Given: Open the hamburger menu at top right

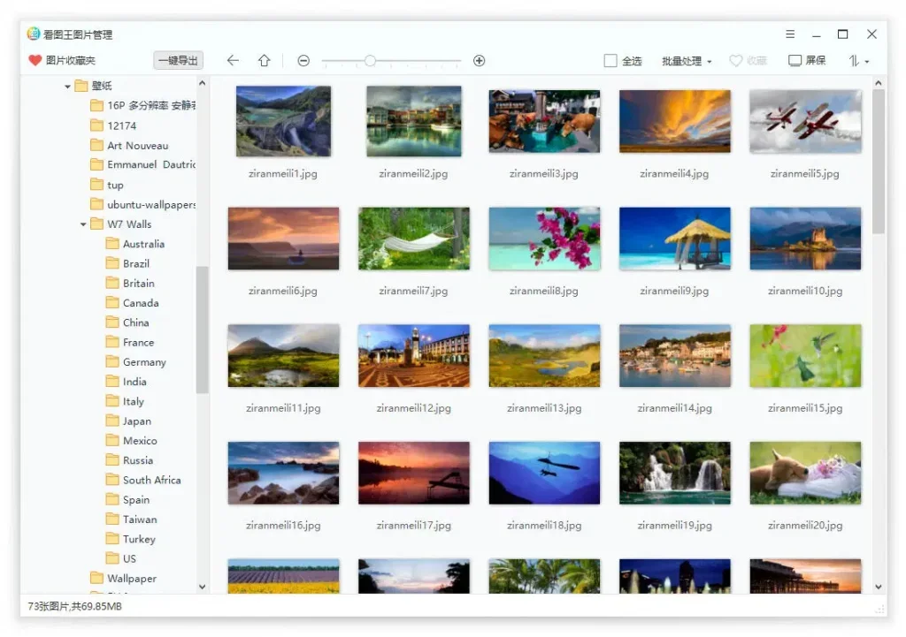Looking at the screenshot, I should click(790, 34).
